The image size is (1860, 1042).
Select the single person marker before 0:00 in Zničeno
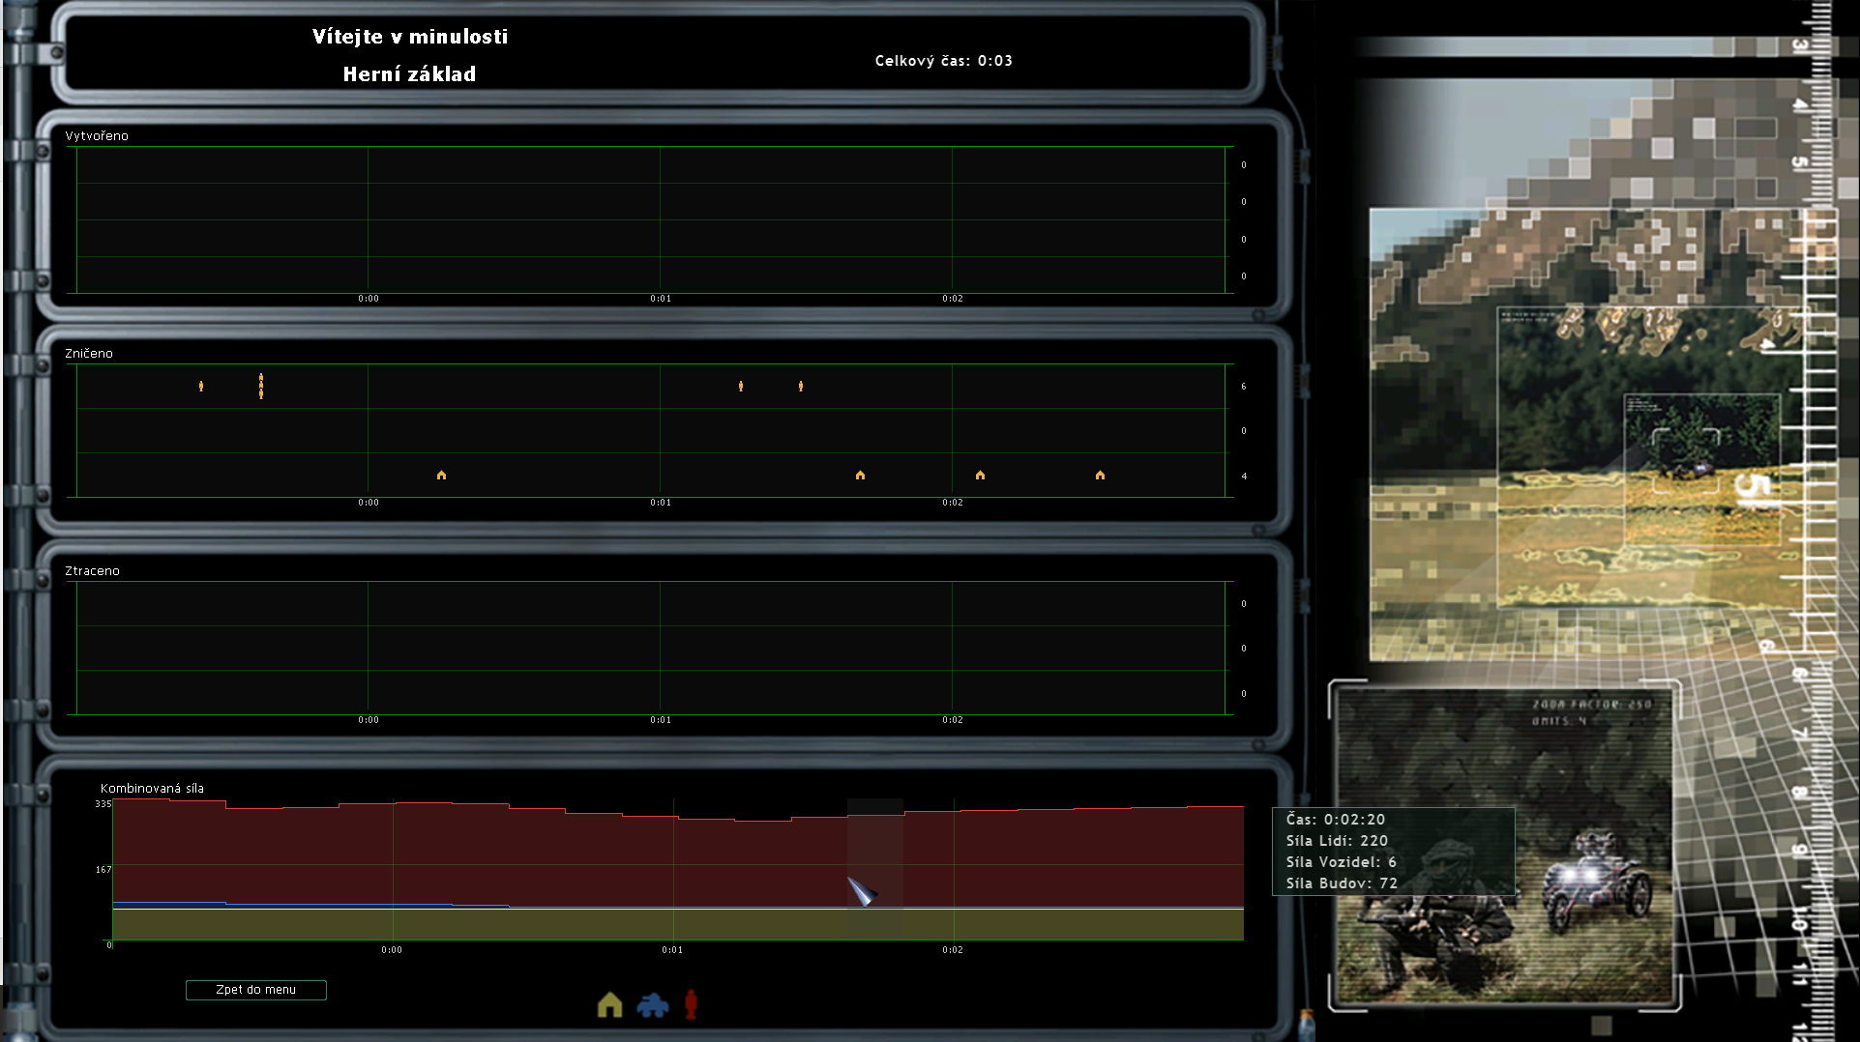201,386
